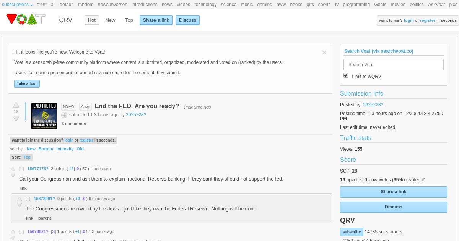Viewport: 459px width, 241px height.
Task: Click link under comment 15678091
Action: [29, 218]
